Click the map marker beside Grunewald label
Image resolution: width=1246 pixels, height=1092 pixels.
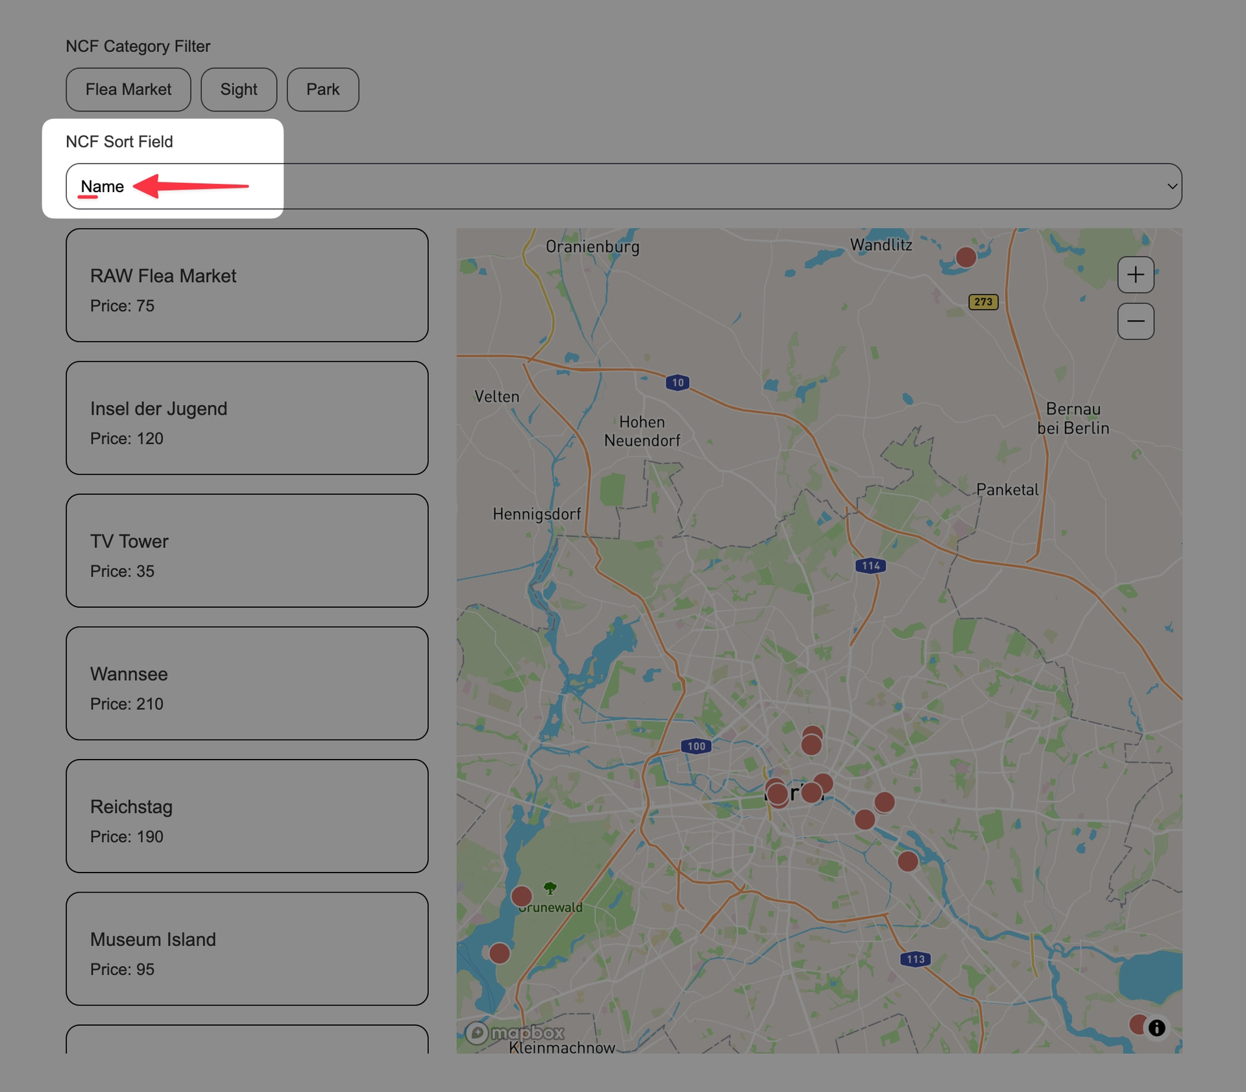coord(522,897)
